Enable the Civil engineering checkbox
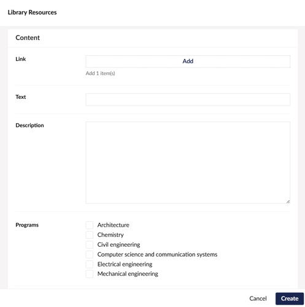305x307 pixels. [x=90, y=244]
